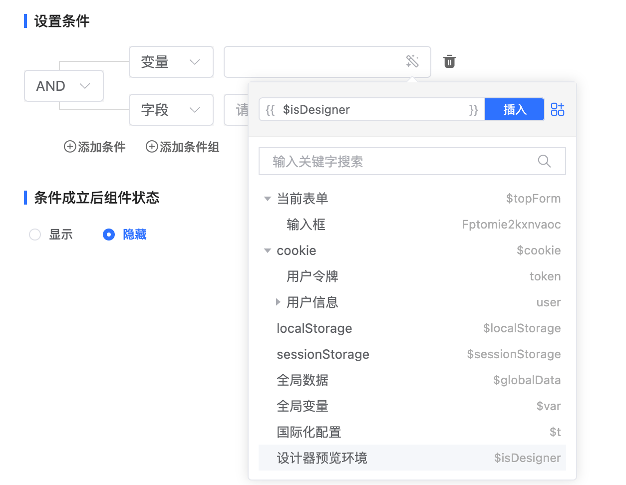Click the grid-plus icon beside 插入 button
Image resolution: width=626 pixels, height=485 pixels.
557,109
